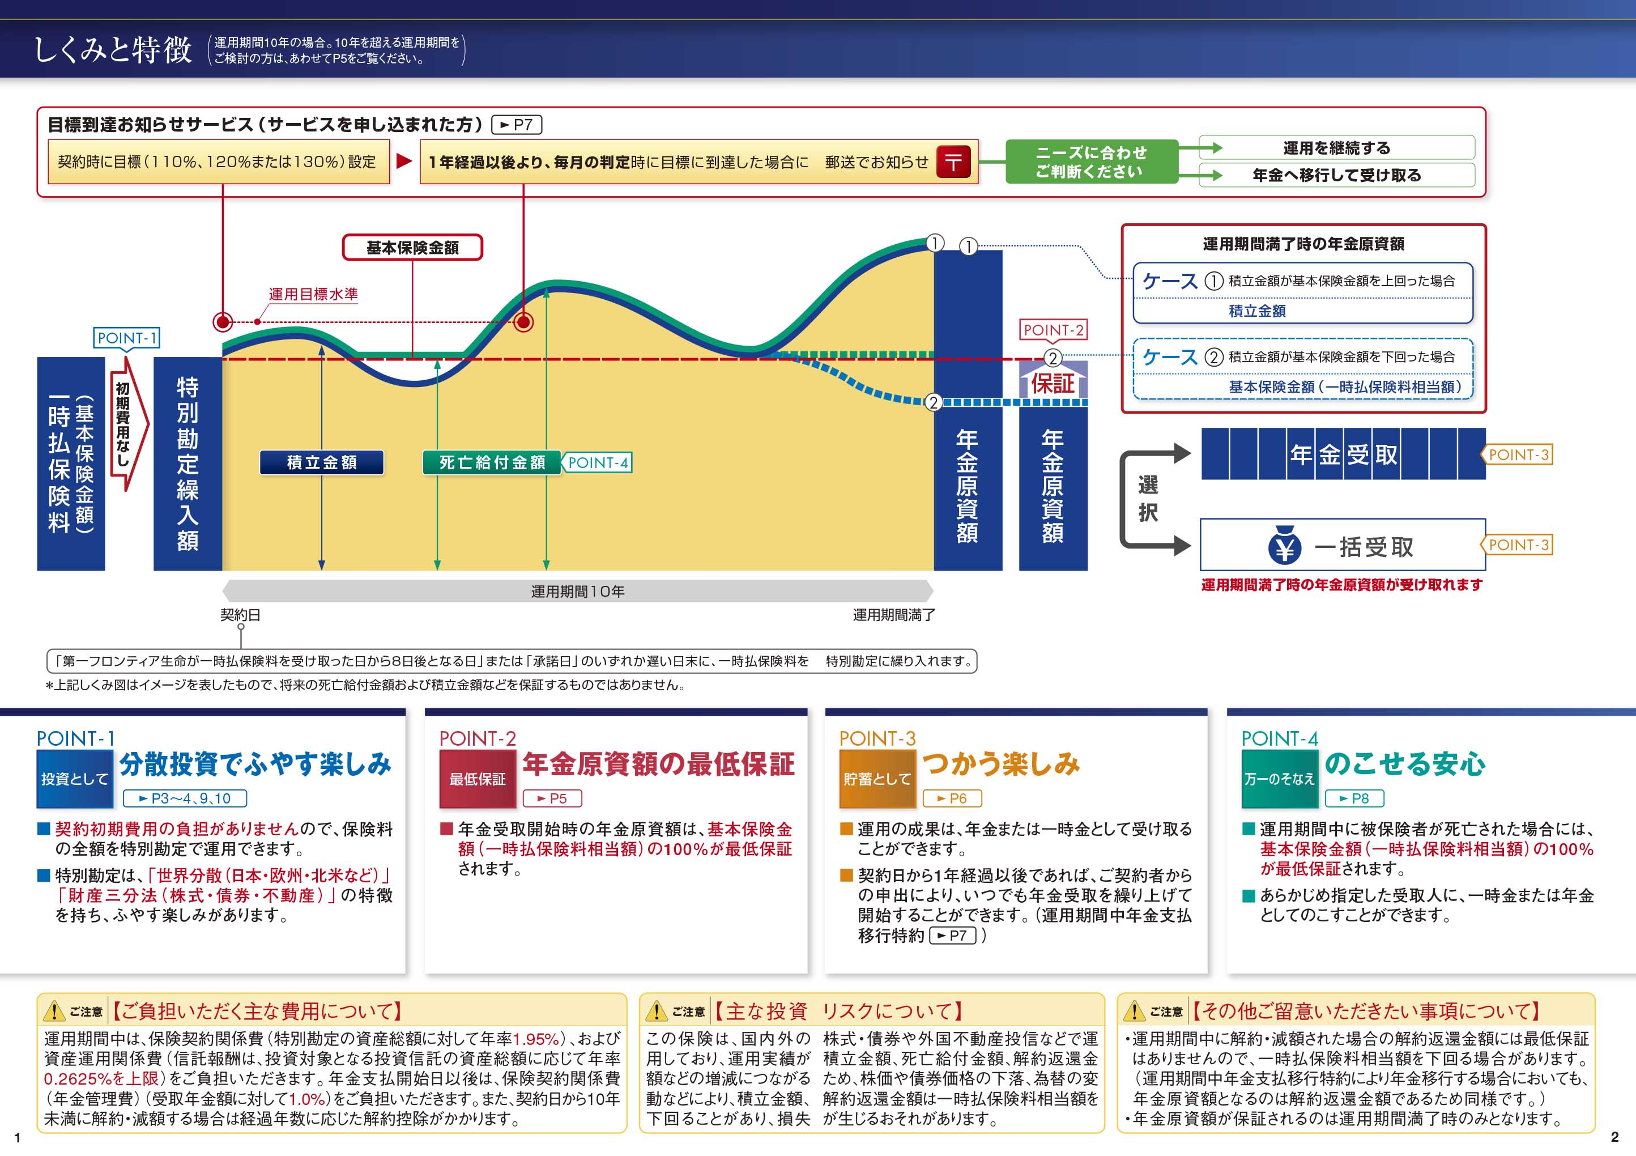The height and width of the screenshot is (1156, 1636).
Task: Open the P7 reference after 運用期間中年金支払移行特約
Action: (953, 935)
